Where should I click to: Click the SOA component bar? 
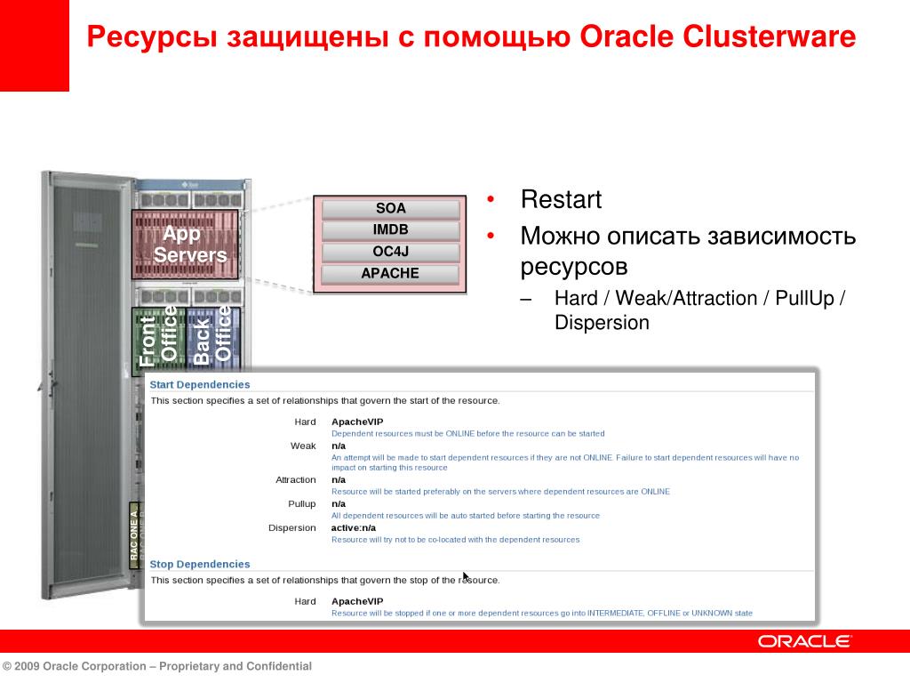click(391, 208)
